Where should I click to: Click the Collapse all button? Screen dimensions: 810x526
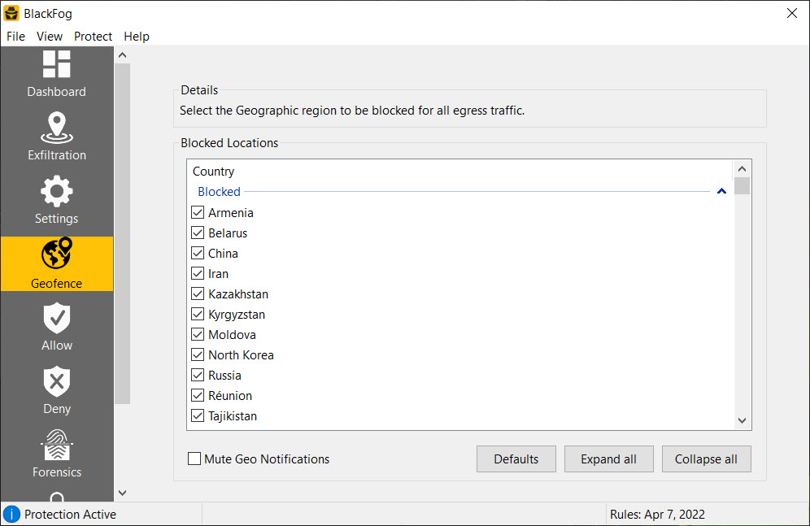click(x=706, y=459)
